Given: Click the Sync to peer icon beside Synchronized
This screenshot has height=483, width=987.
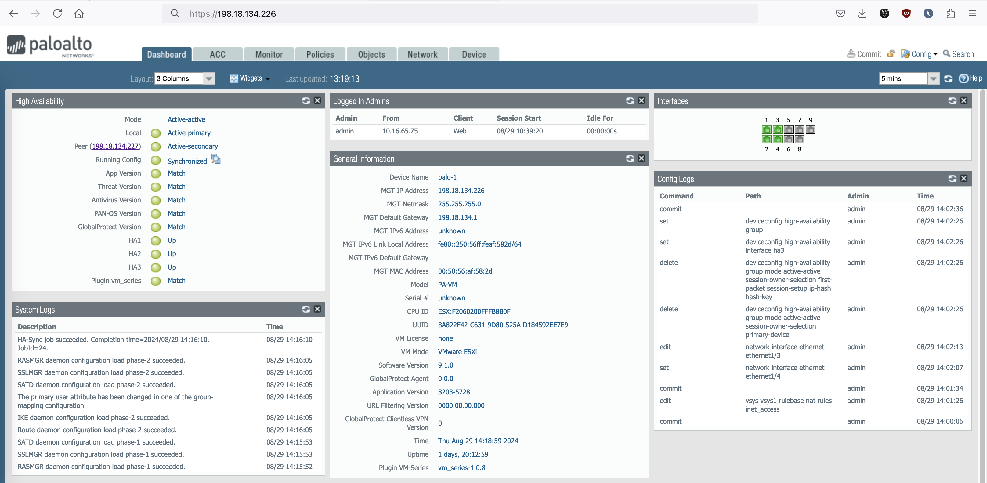Looking at the screenshot, I should click(216, 159).
